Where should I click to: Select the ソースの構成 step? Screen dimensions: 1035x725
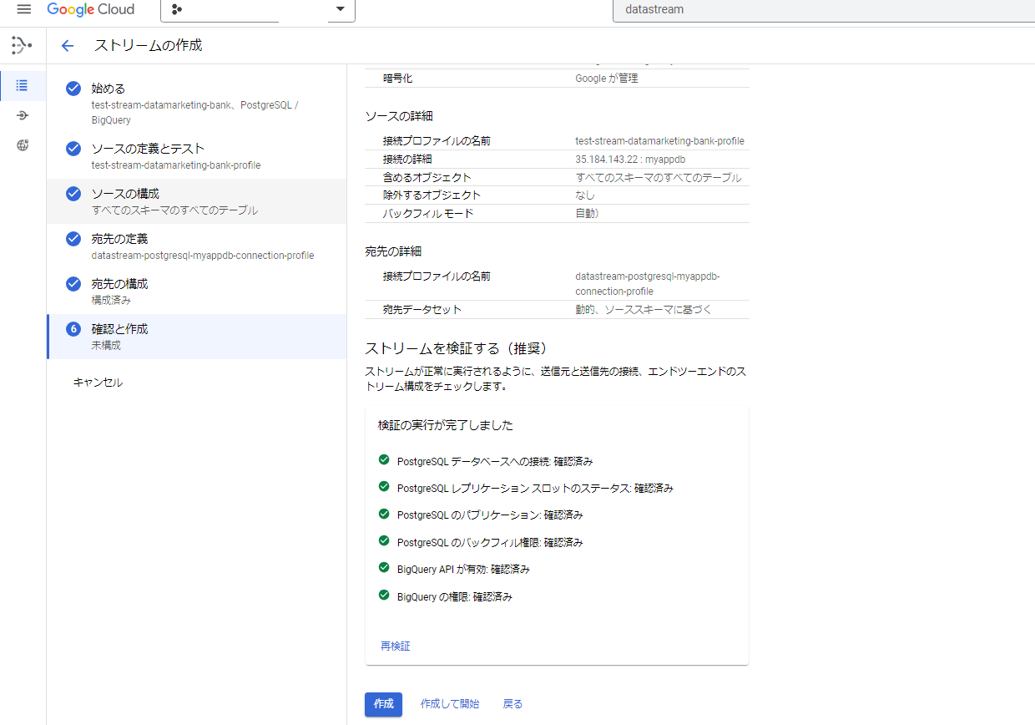[x=196, y=201]
